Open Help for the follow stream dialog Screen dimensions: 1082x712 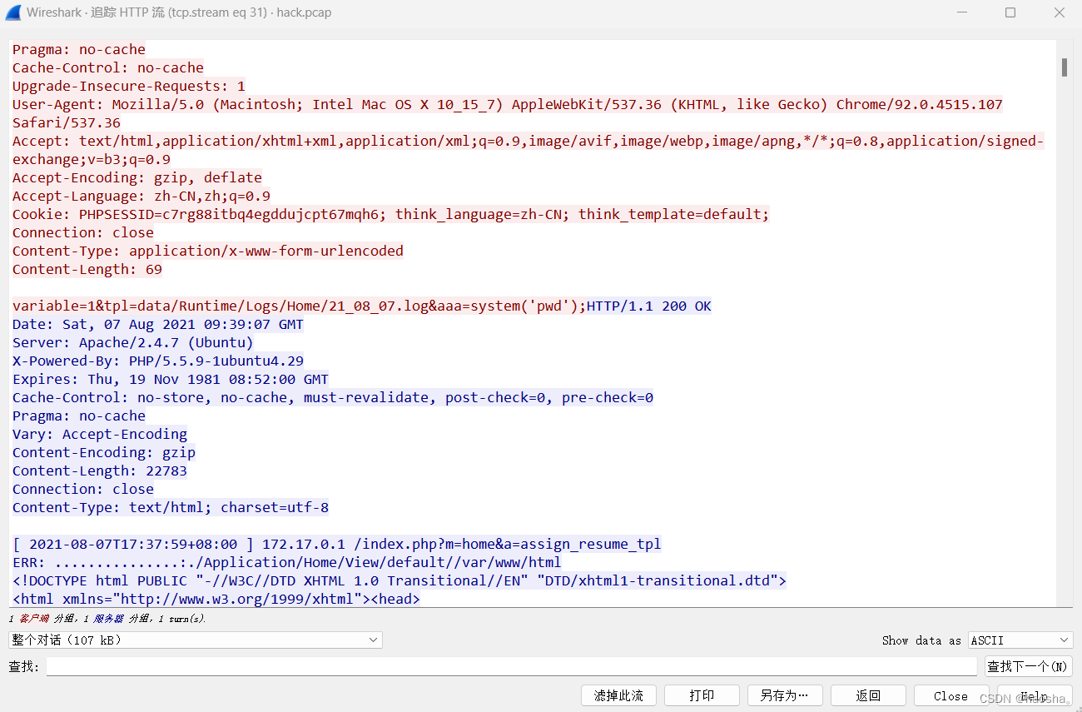click(x=1034, y=695)
